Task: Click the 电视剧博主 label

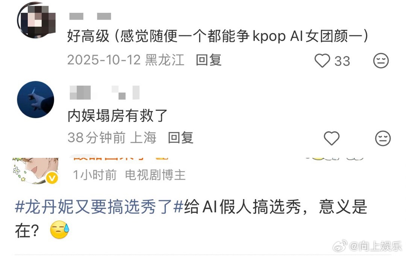Action: [x=155, y=175]
